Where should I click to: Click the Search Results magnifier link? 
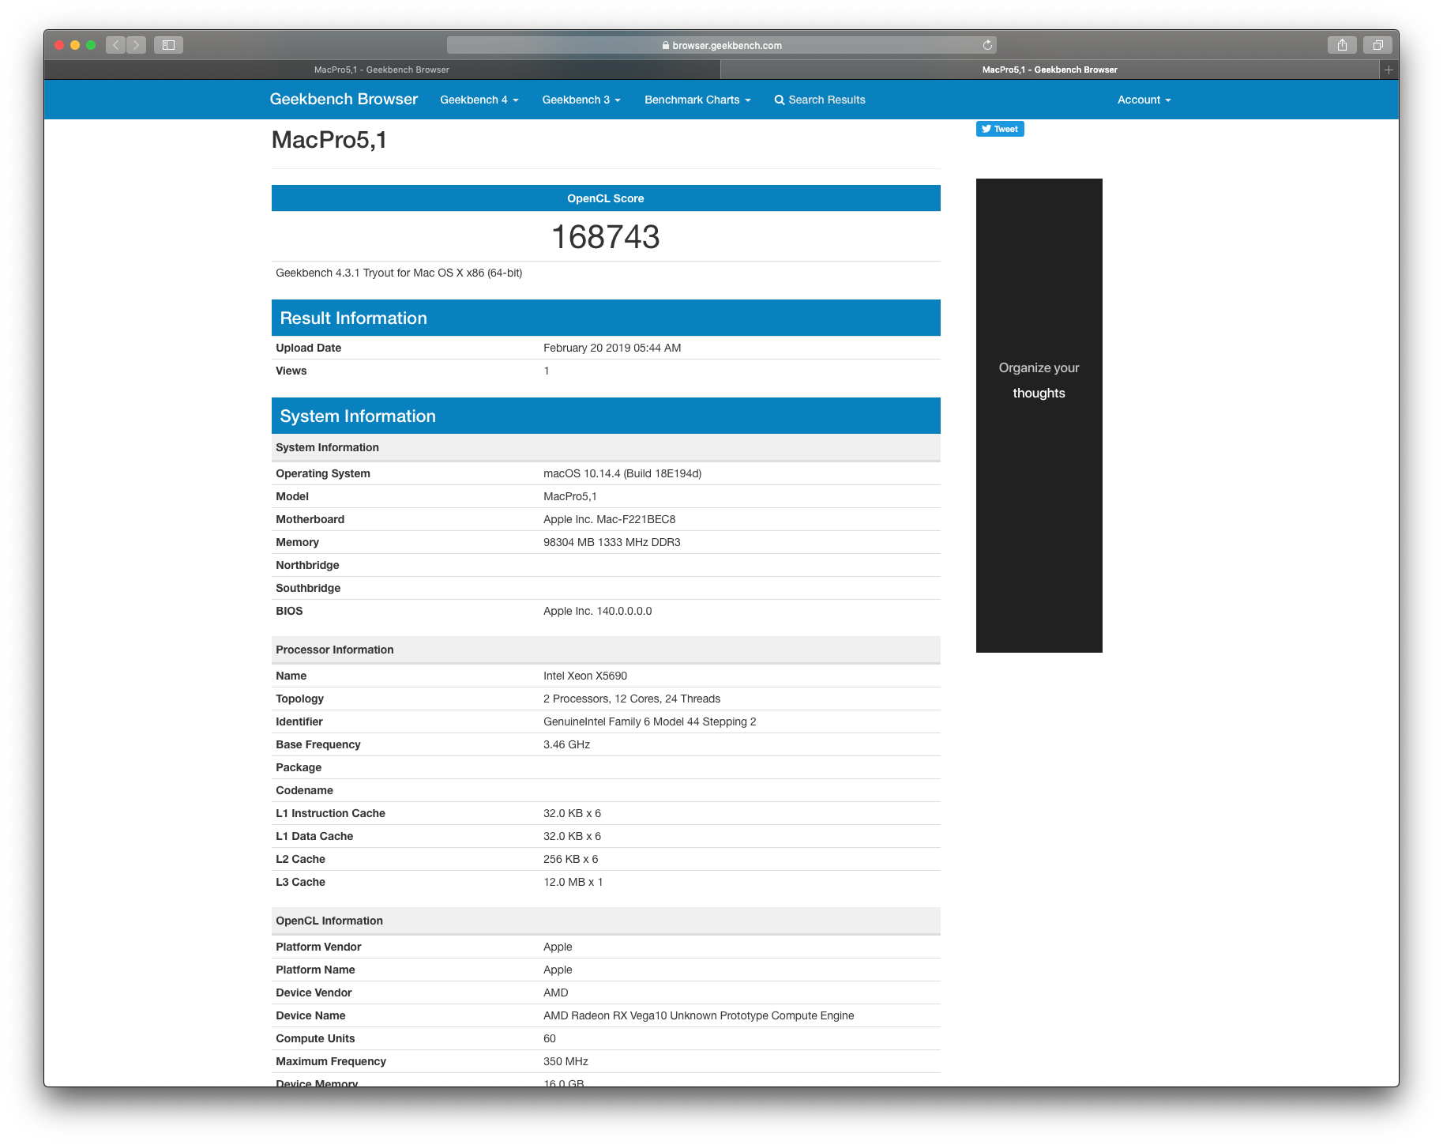(x=820, y=100)
